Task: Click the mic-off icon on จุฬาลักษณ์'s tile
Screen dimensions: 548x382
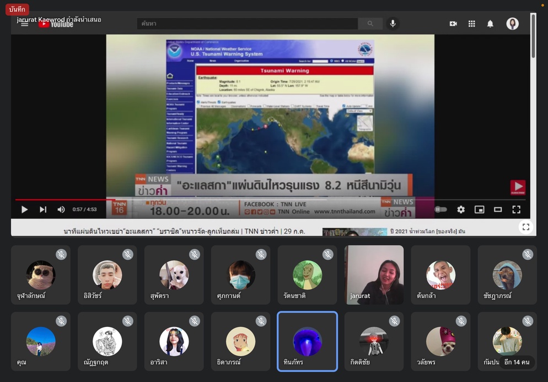Action: click(x=61, y=254)
